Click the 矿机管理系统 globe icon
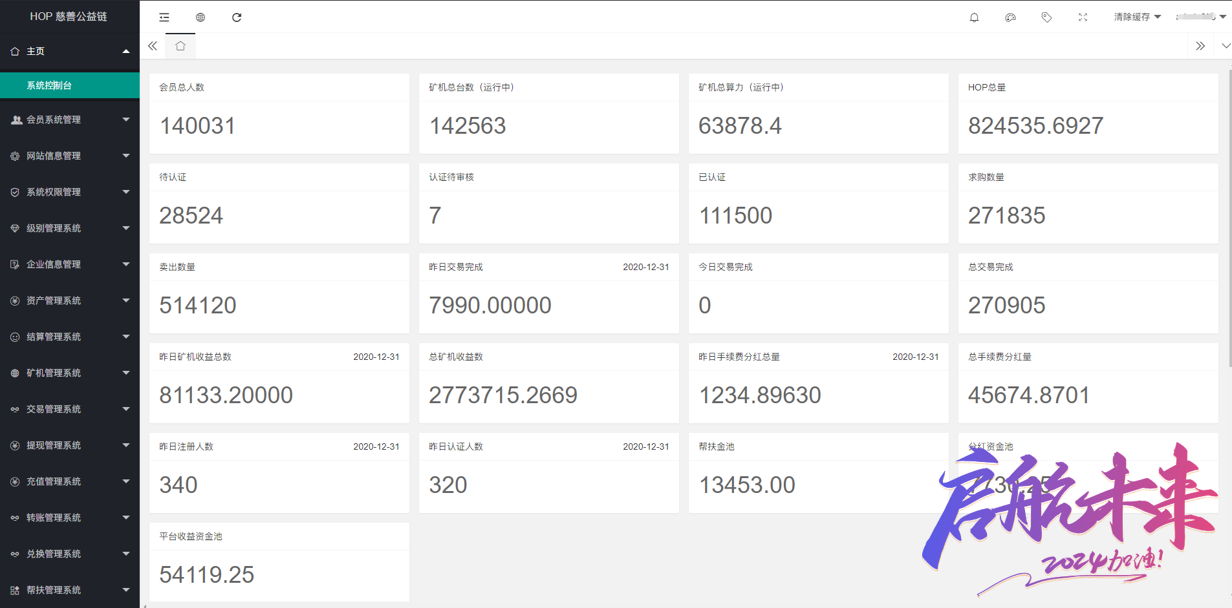This screenshot has width=1232, height=608. point(15,373)
